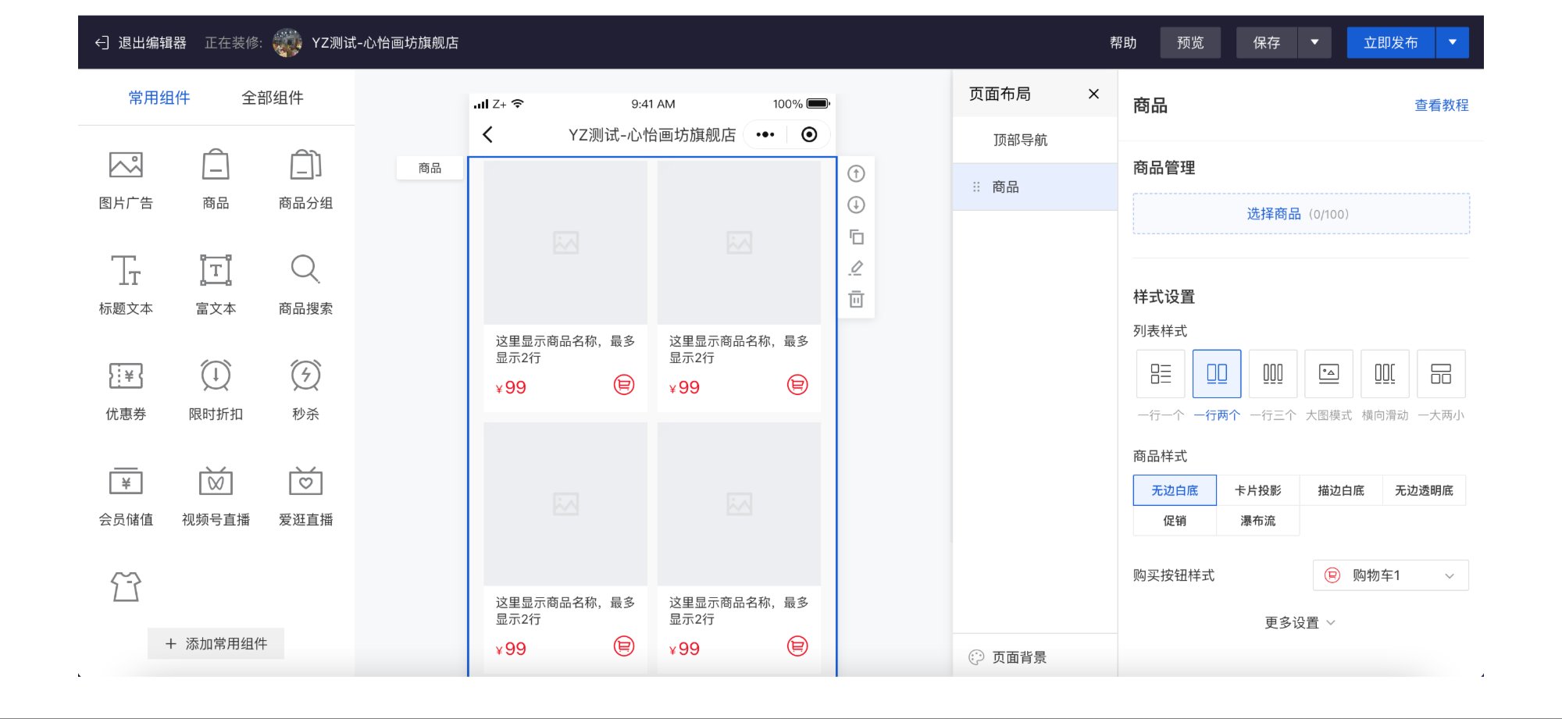The height and width of the screenshot is (719, 1562).
Task: Open the 购物车1 button style dropdown
Action: [x=1389, y=575]
